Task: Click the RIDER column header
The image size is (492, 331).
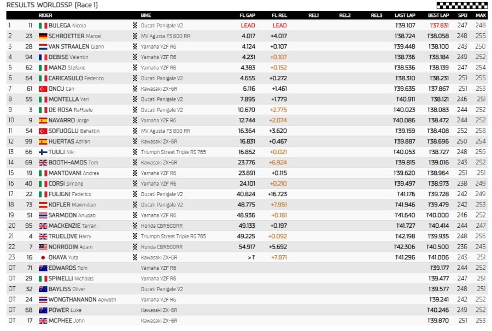Action: click(x=45, y=15)
